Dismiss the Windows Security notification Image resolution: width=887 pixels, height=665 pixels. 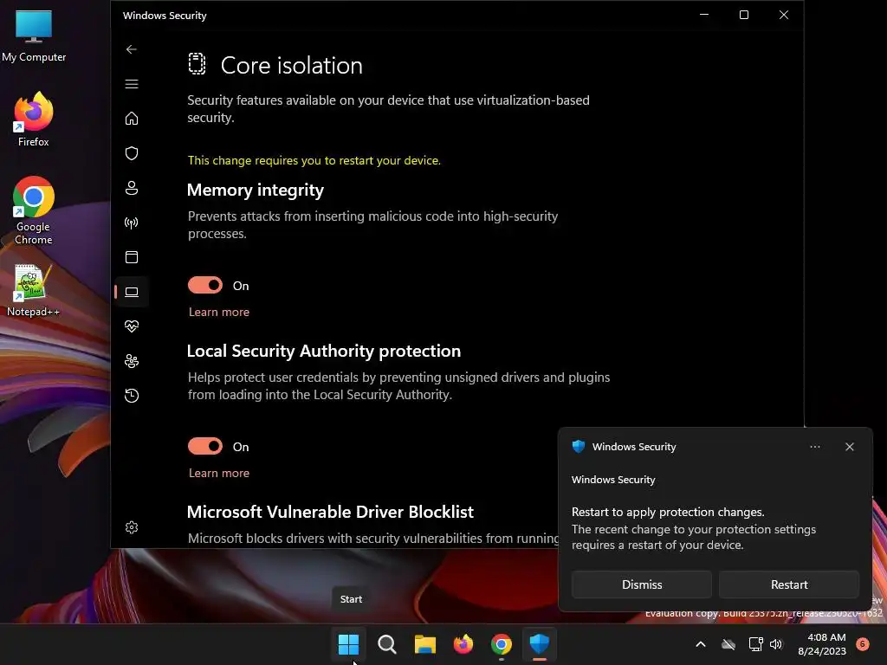(x=642, y=584)
